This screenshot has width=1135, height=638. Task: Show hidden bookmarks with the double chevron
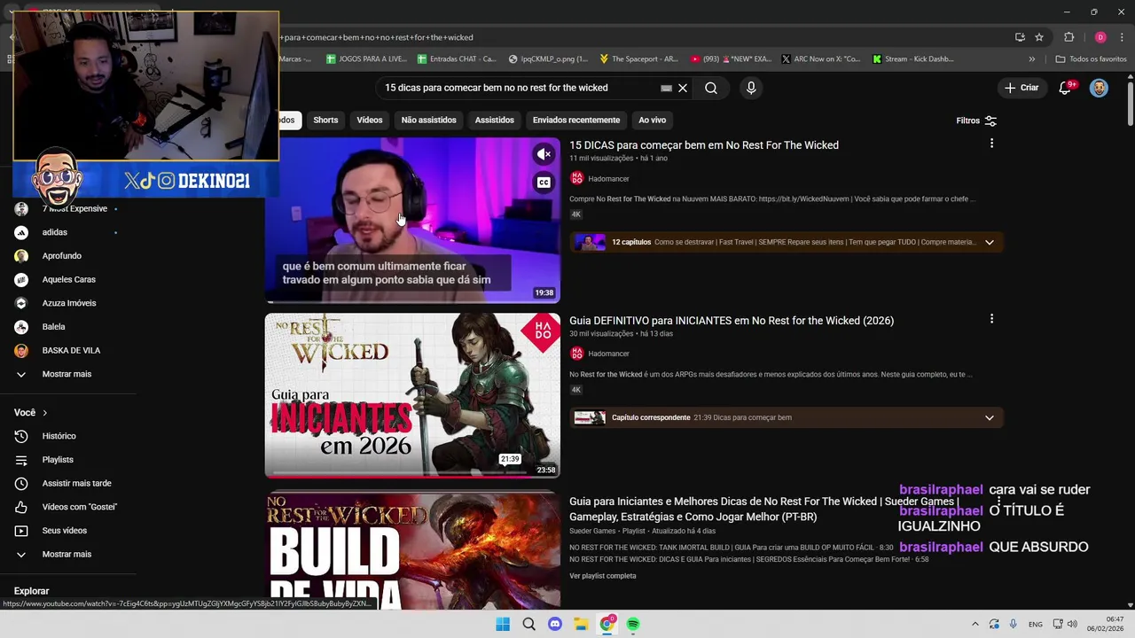tap(1031, 58)
